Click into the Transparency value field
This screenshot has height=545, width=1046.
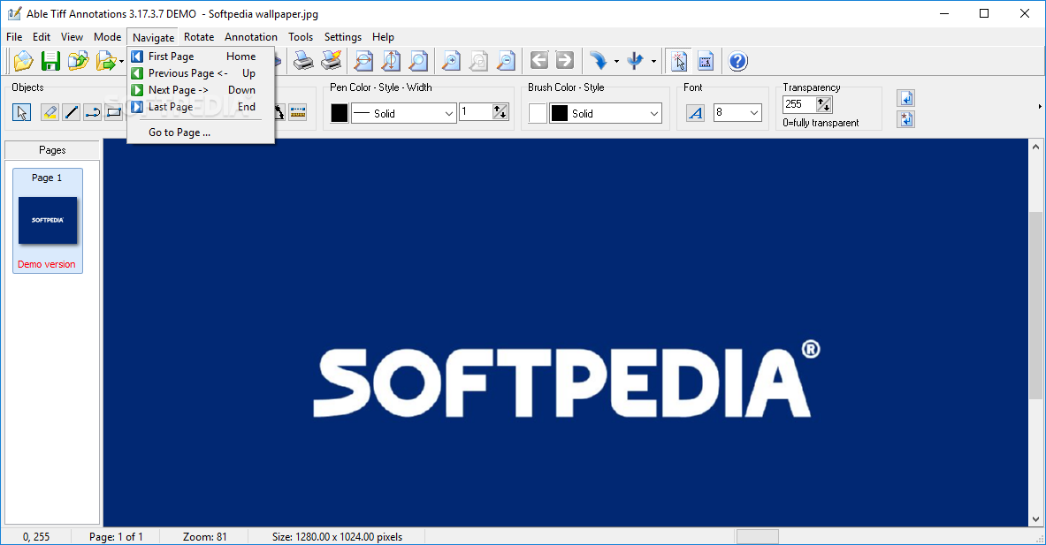[800, 104]
